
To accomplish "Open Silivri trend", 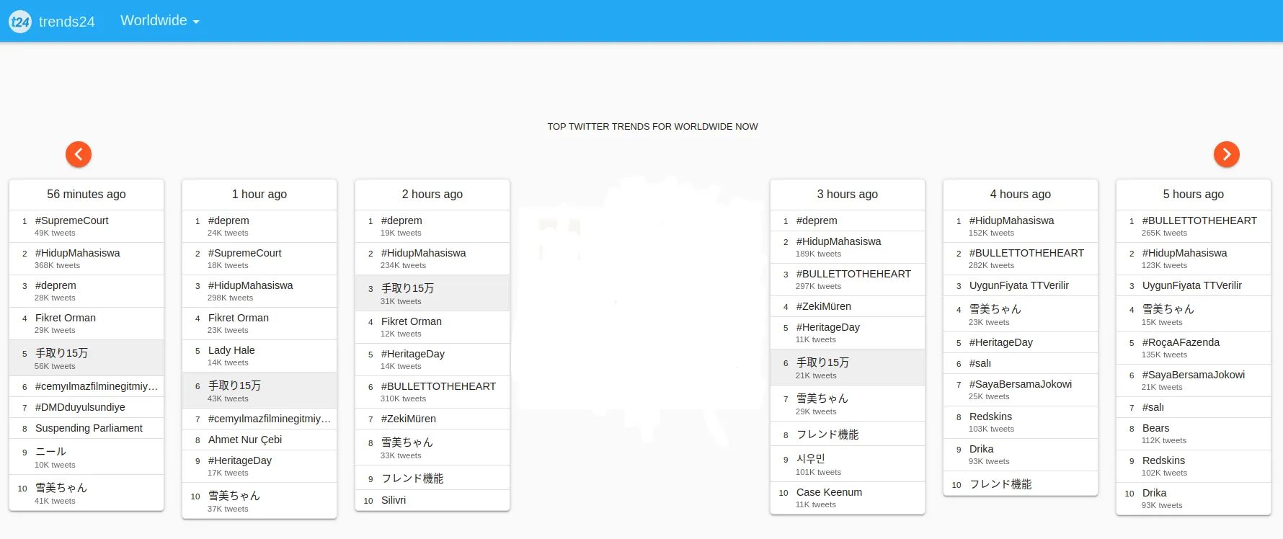I will pos(394,500).
